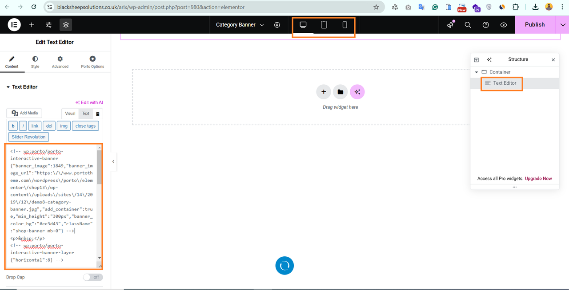Viewport: 569px width, 290px height.
Task: Toggle the Structure layers icon in top bar
Action: click(66, 25)
